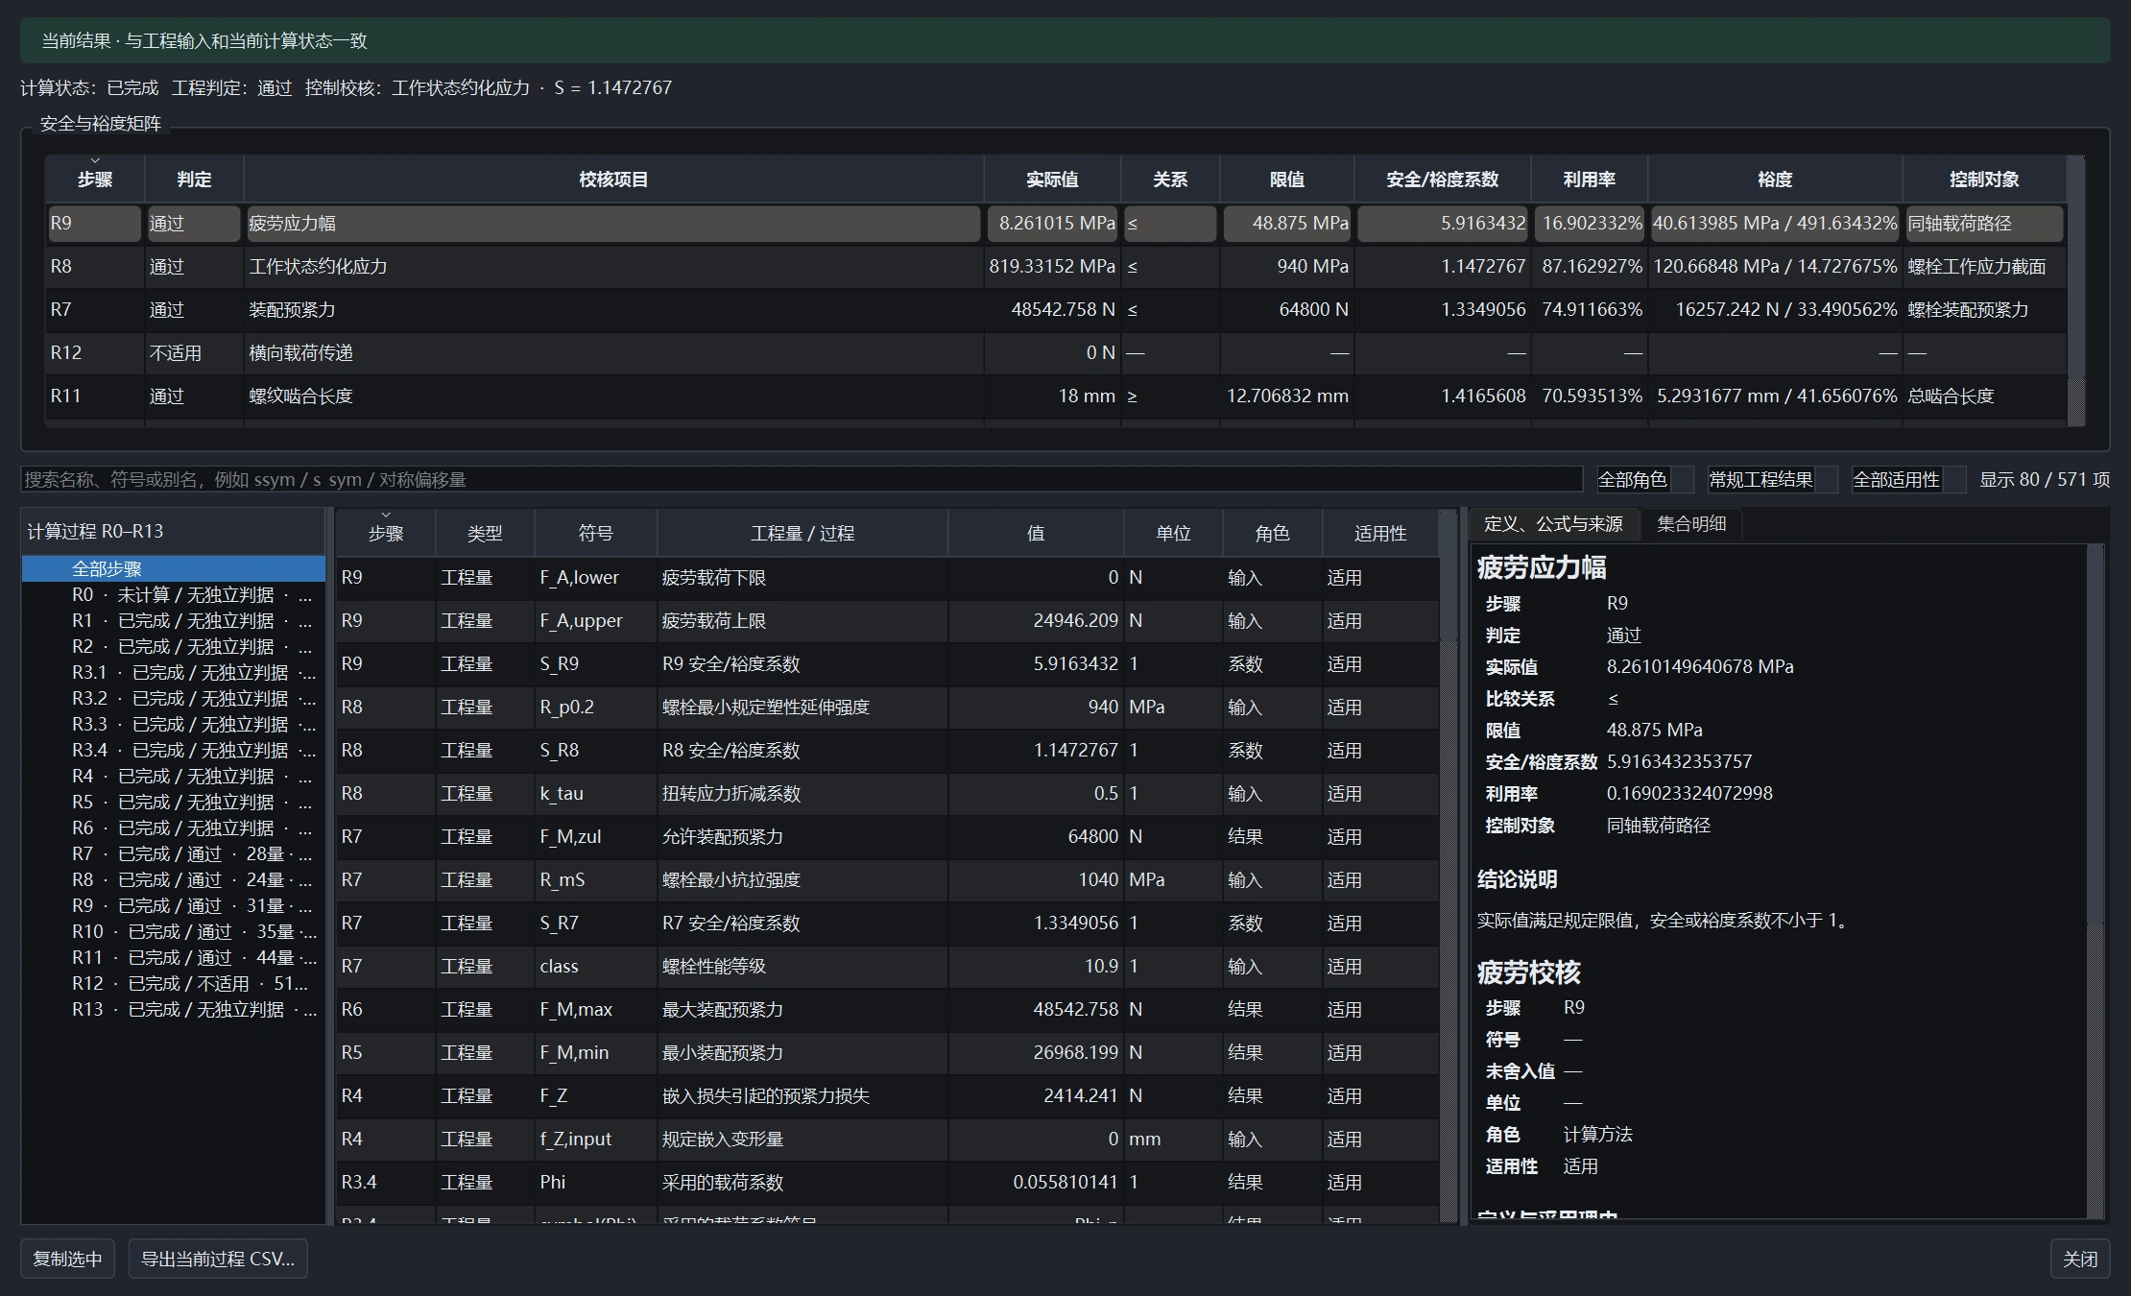Click the 角色 column header in quantity table
Screen dimensions: 2131x1296
point(1272,533)
